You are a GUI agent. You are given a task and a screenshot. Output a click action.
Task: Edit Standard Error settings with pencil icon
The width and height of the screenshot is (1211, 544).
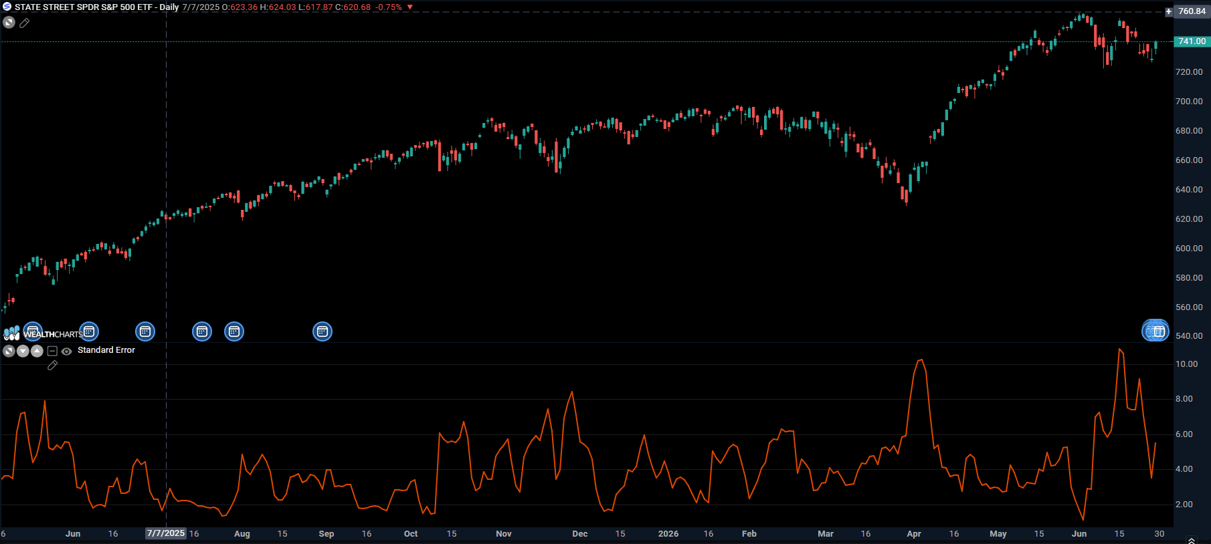click(52, 366)
